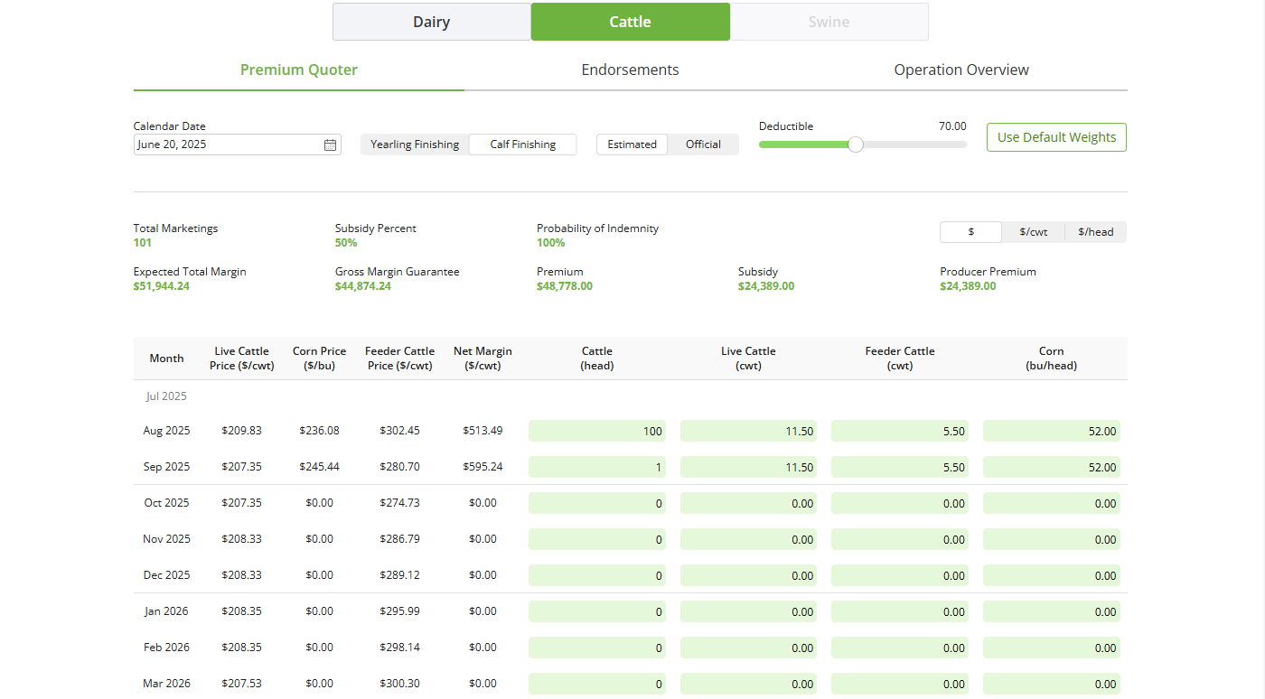Viewport: 1265px width, 699px height.
Task: Show values in $ units
Action: pyautogui.click(x=971, y=232)
